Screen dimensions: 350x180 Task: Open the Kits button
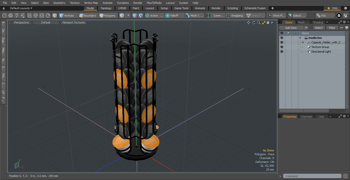(x=325, y=16)
